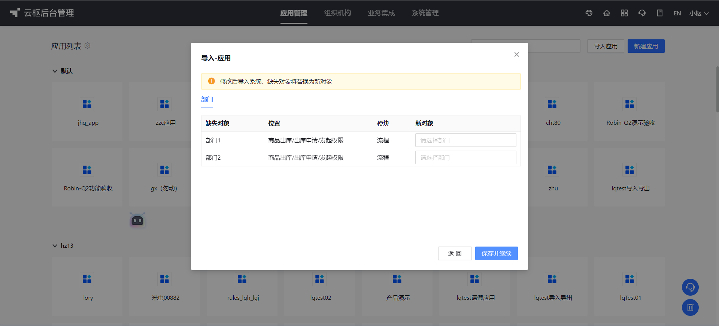The height and width of the screenshot is (326, 719).
Task: Open the lqtest请假应用 application card
Action: (x=475, y=286)
